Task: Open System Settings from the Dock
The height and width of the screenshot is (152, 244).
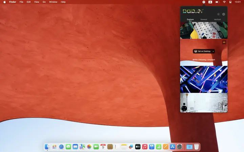Action: coord(179,147)
